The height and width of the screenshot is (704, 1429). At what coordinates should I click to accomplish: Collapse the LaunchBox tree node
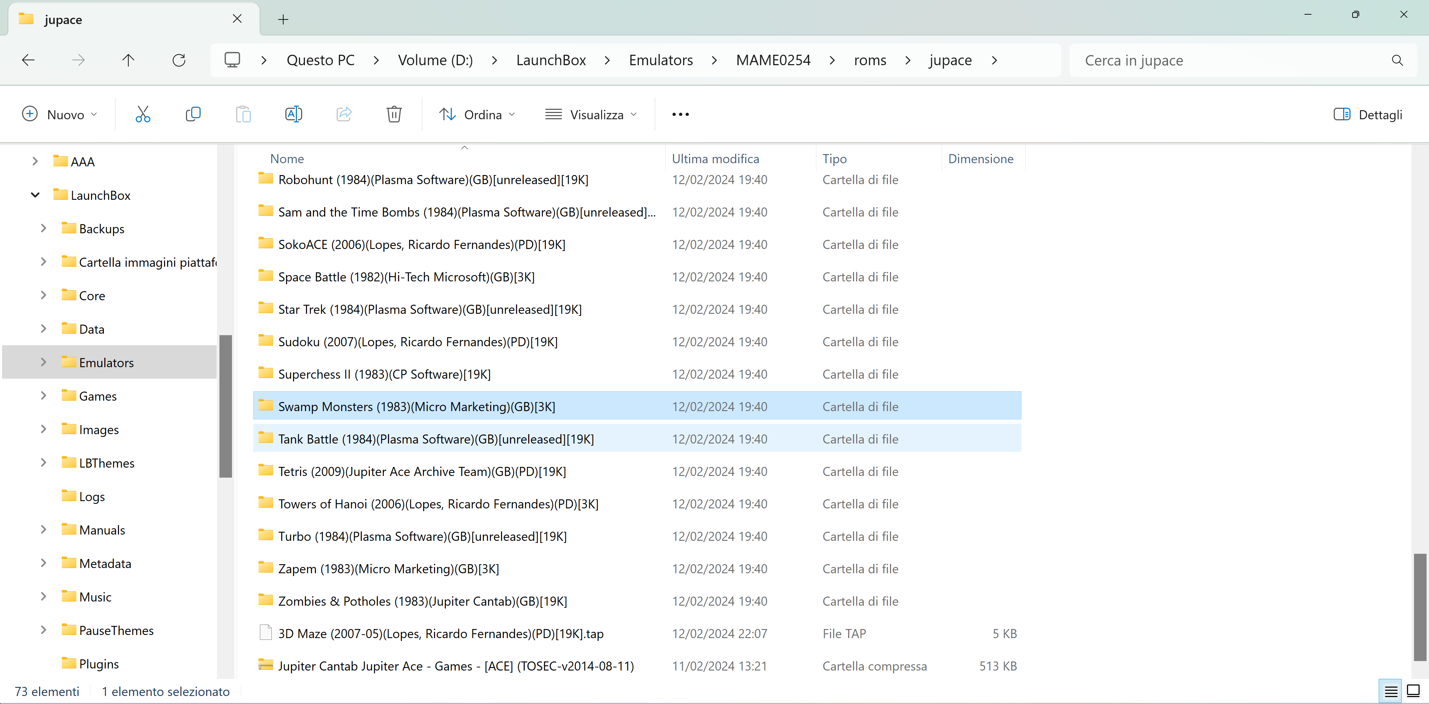(35, 195)
